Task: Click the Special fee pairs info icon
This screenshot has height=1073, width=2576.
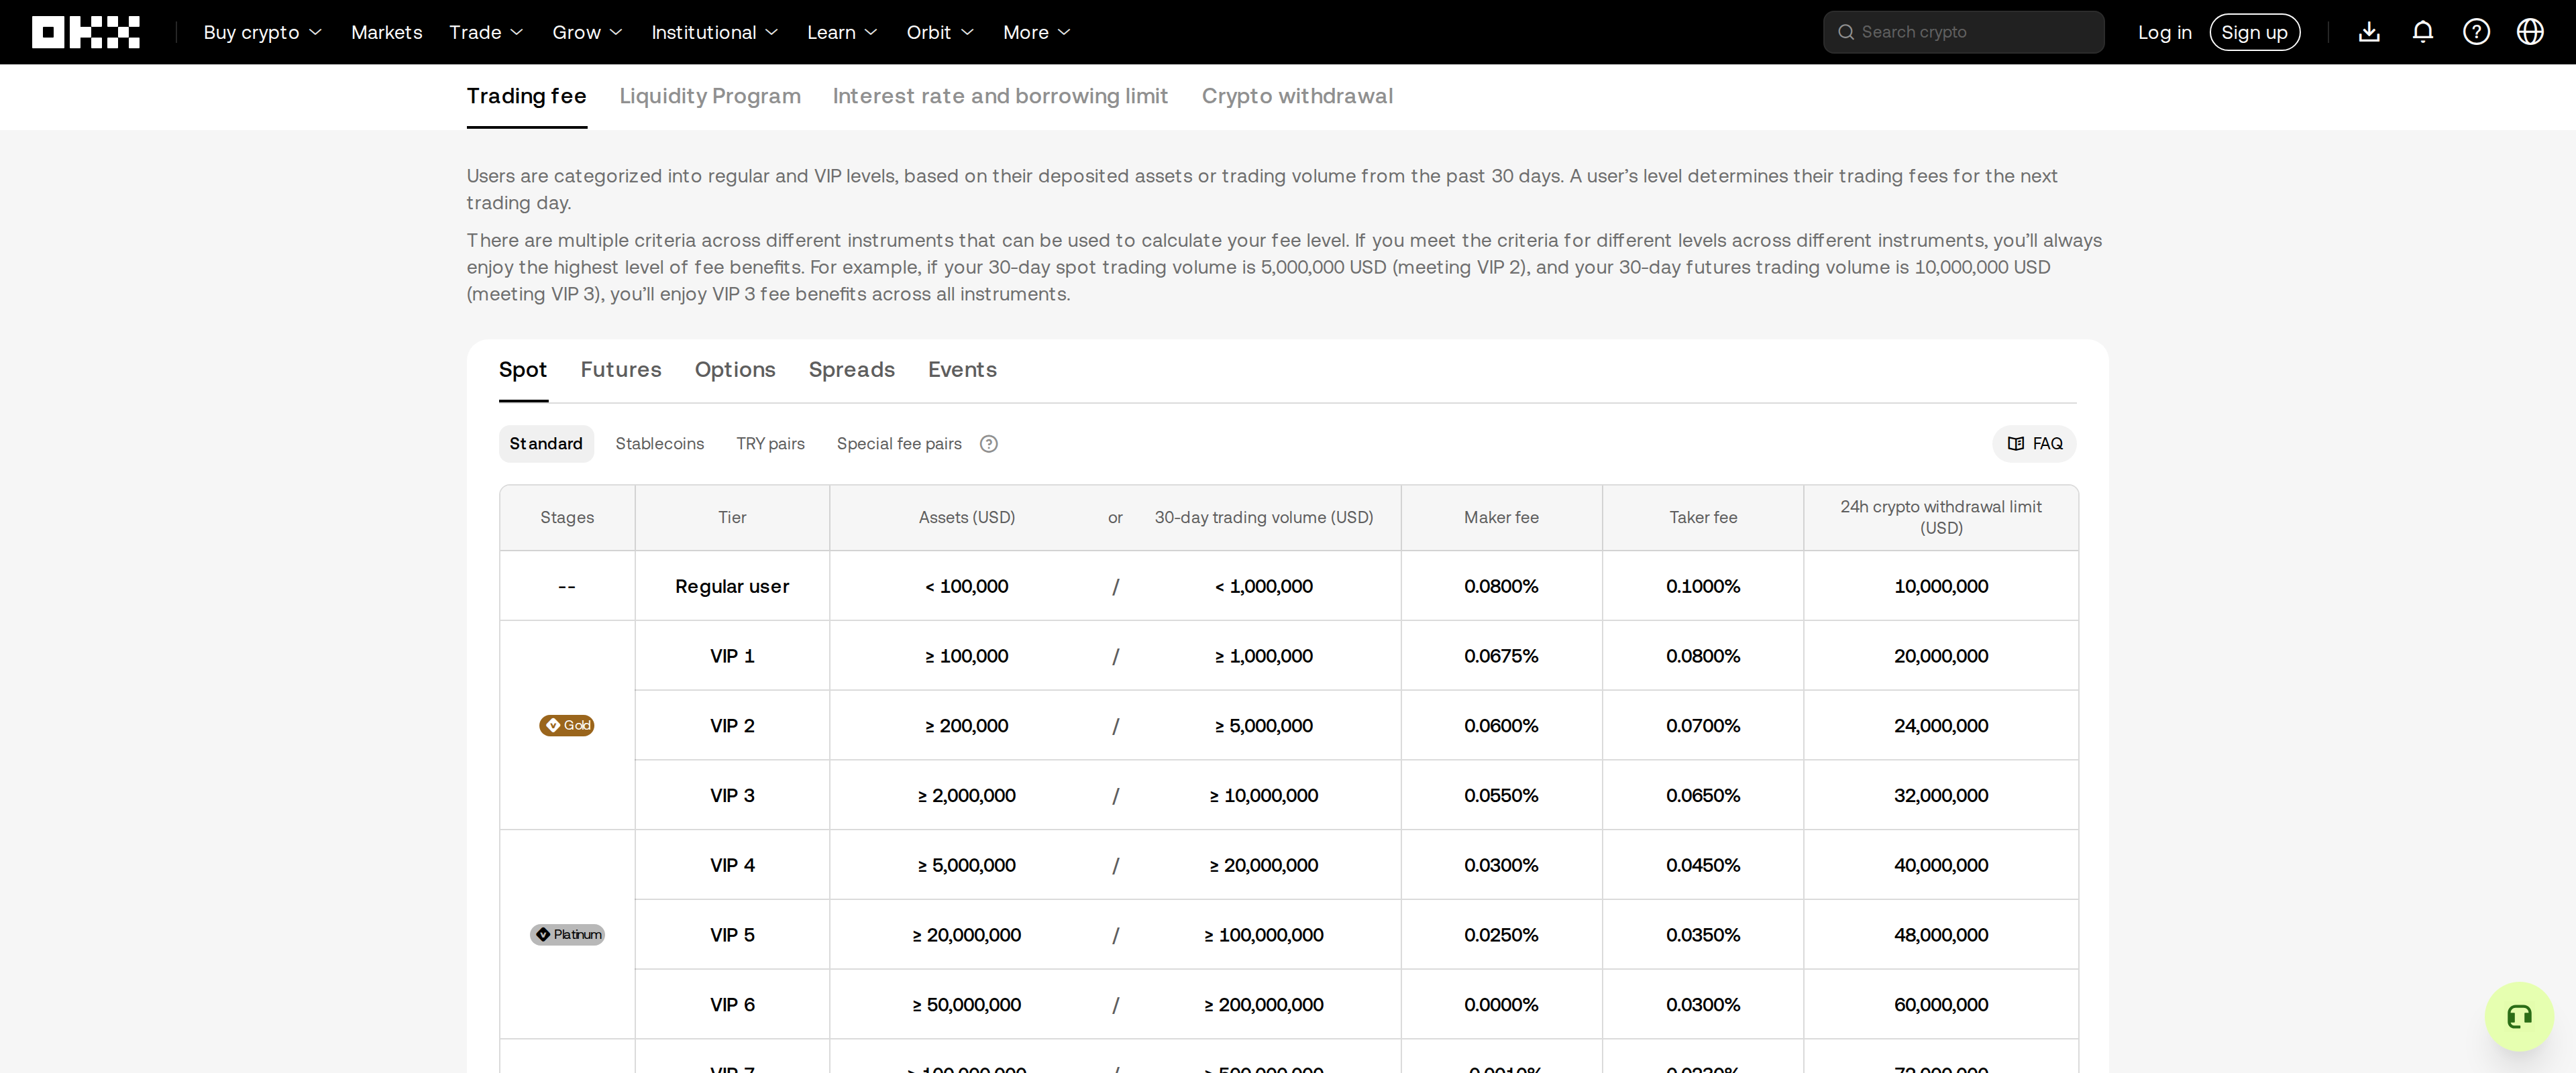Action: (x=988, y=444)
